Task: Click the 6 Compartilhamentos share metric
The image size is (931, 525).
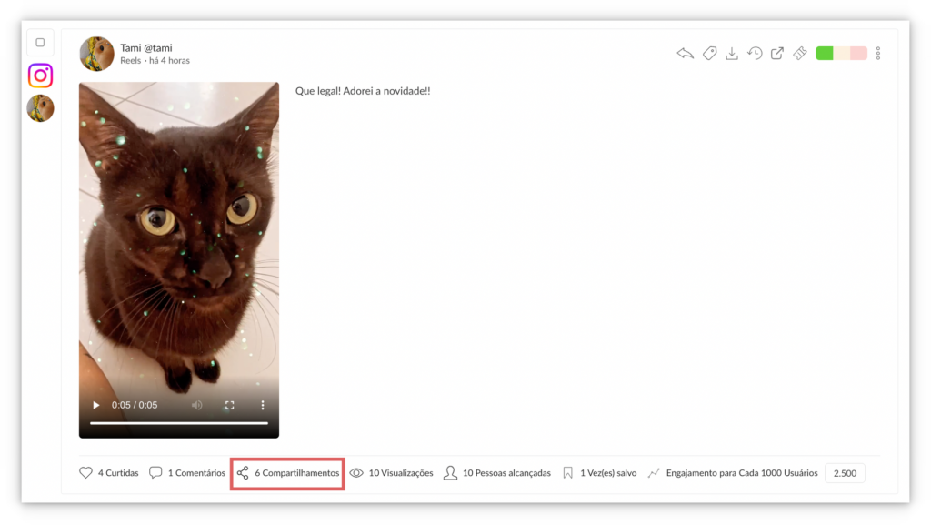Action: (x=288, y=473)
